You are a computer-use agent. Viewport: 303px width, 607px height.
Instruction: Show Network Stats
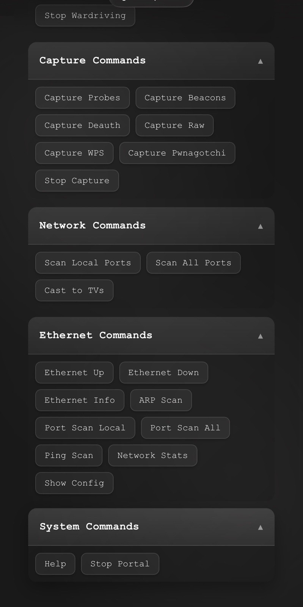click(152, 455)
